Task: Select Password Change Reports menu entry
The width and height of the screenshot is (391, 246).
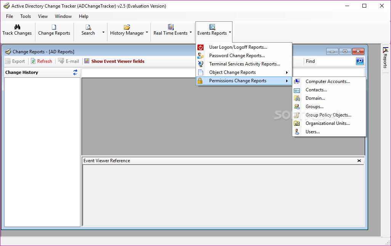Action: (244, 56)
